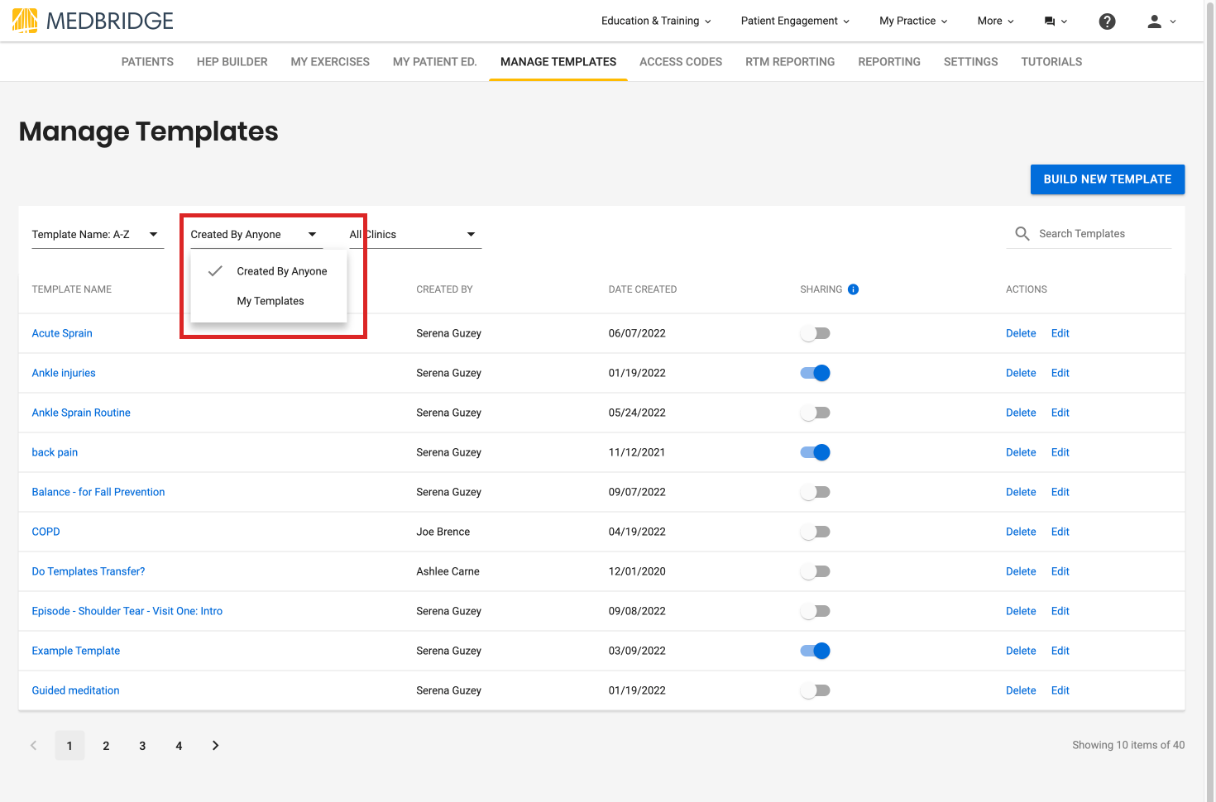Open the help question mark icon

pyautogui.click(x=1107, y=21)
